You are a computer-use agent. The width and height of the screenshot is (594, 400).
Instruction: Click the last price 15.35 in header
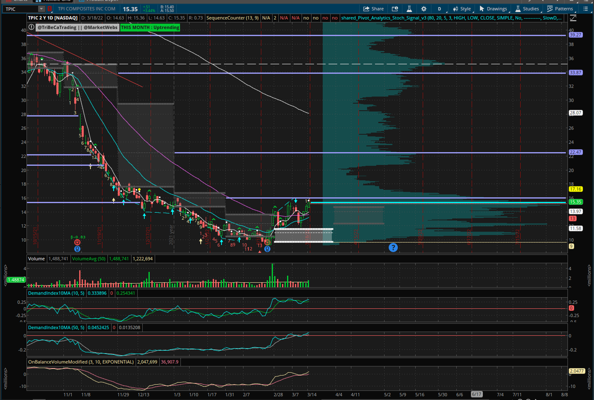130,8
